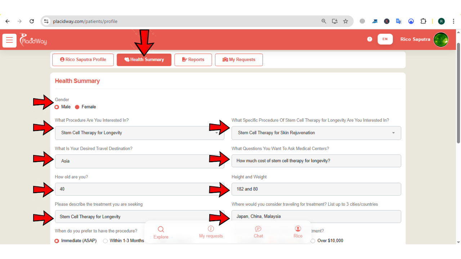Open the EN language selector
Viewport: 461px width, 259px height.
(x=385, y=39)
